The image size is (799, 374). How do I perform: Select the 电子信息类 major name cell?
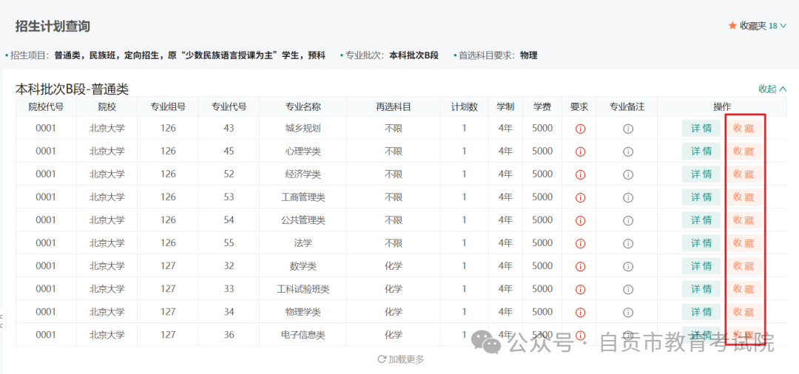(x=303, y=335)
